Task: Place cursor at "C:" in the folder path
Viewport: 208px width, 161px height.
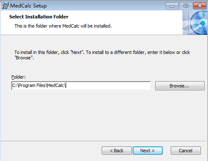Action: [x=15, y=85]
